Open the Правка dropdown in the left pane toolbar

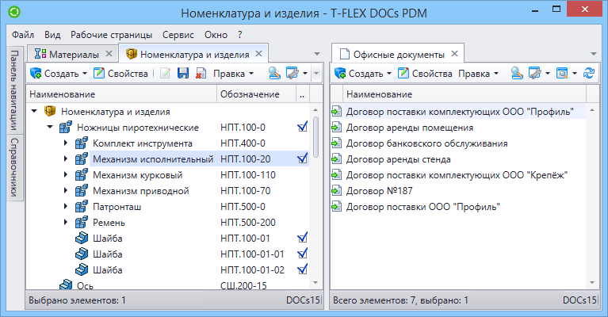(x=233, y=73)
